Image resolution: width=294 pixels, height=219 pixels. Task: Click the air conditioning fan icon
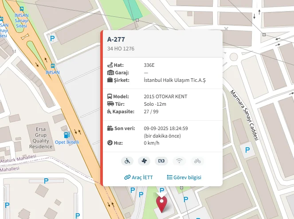point(144,161)
